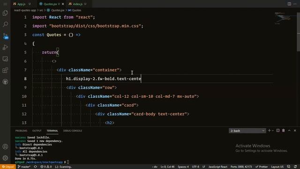Screen dimensions: 300x169
Task: Open the hamburger application menu
Action: coord(5,4)
